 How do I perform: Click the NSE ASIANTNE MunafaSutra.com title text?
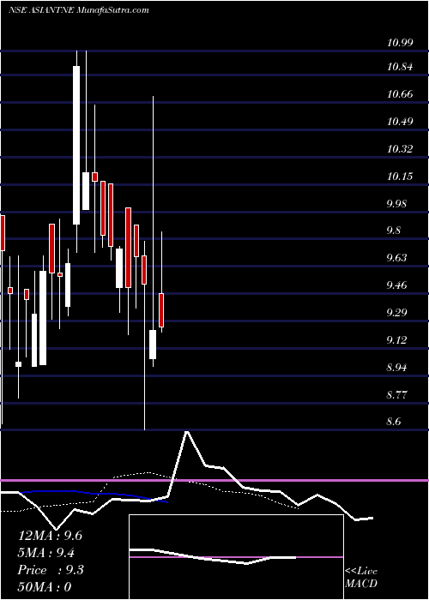79,10
